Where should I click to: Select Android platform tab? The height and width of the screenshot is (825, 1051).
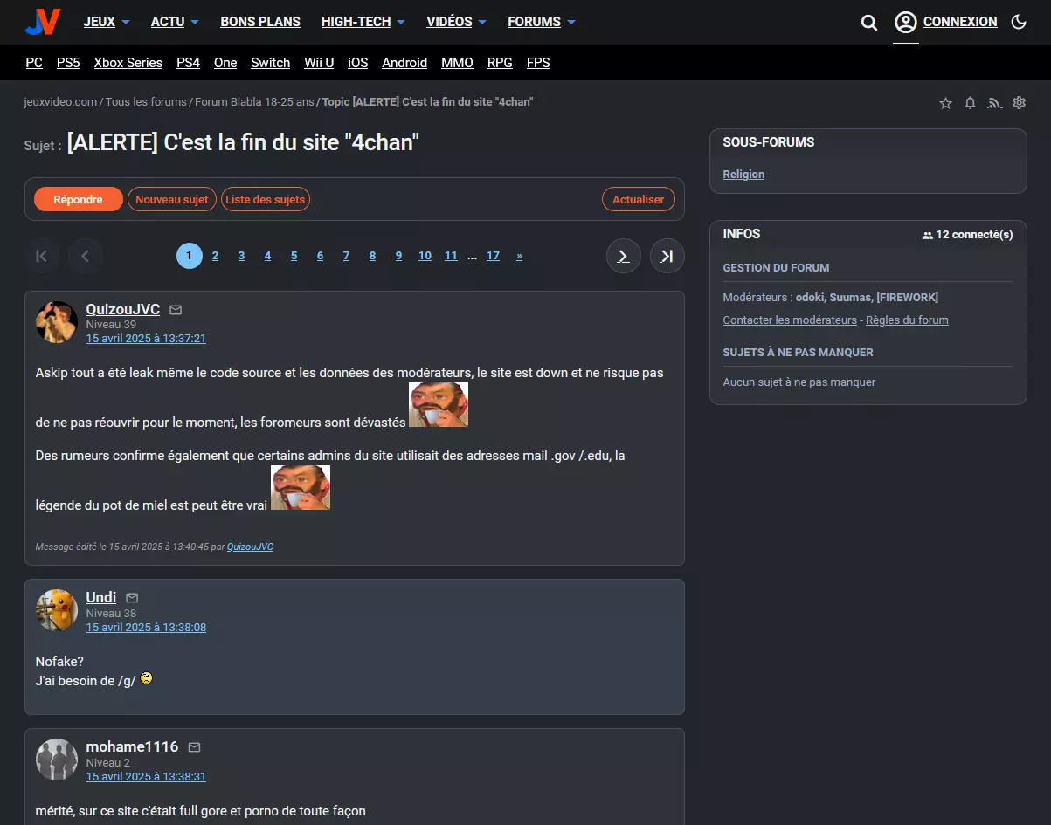[x=404, y=63]
